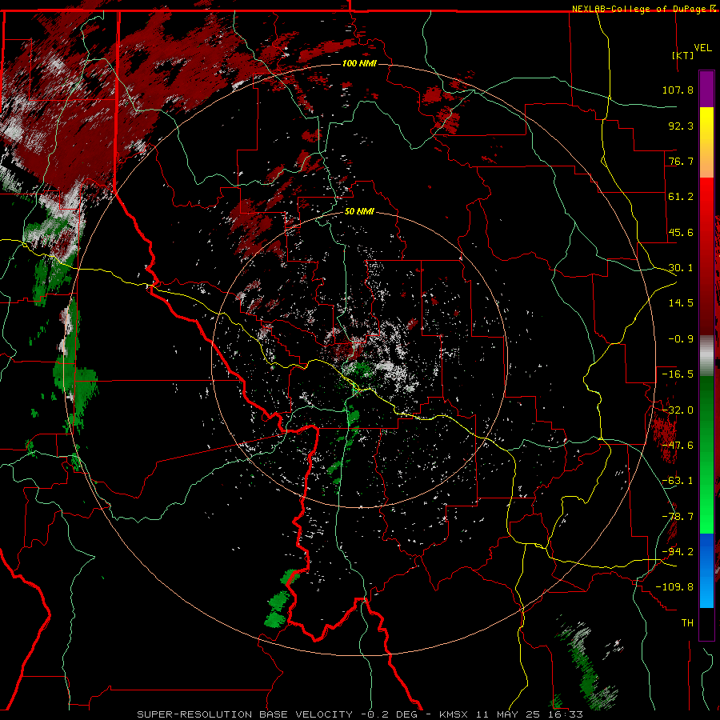Click the -0.9 legend value
The height and width of the screenshot is (720, 720).
pyautogui.click(x=681, y=339)
